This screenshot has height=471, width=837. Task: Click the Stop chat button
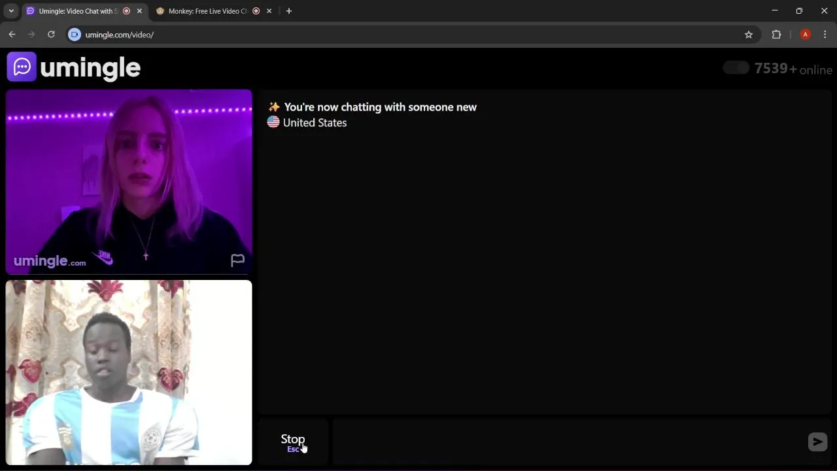pos(293,442)
